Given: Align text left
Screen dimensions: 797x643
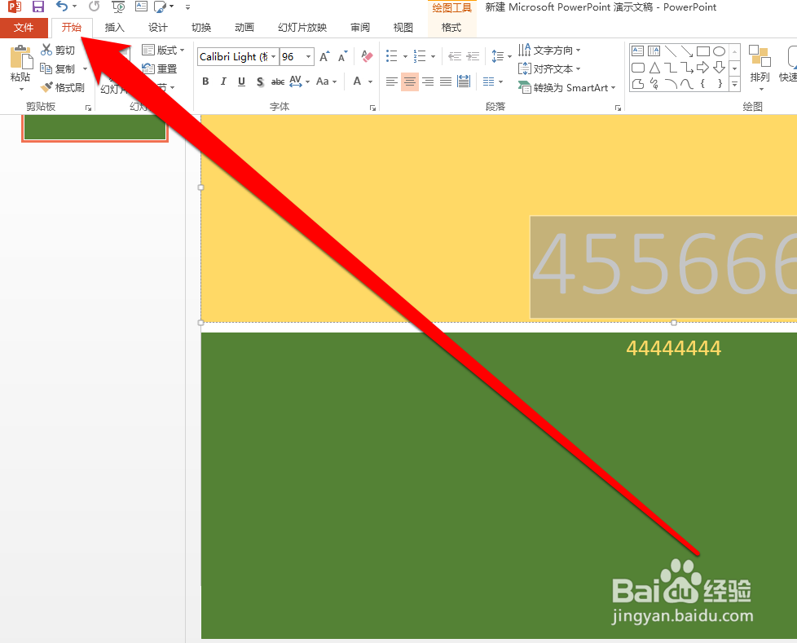Looking at the screenshot, I should [x=391, y=81].
